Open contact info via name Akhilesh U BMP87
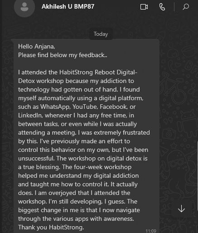 (68, 6)
